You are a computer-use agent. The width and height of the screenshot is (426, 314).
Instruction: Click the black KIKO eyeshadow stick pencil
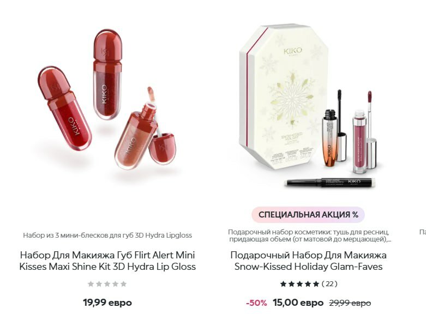coord(330,183)
